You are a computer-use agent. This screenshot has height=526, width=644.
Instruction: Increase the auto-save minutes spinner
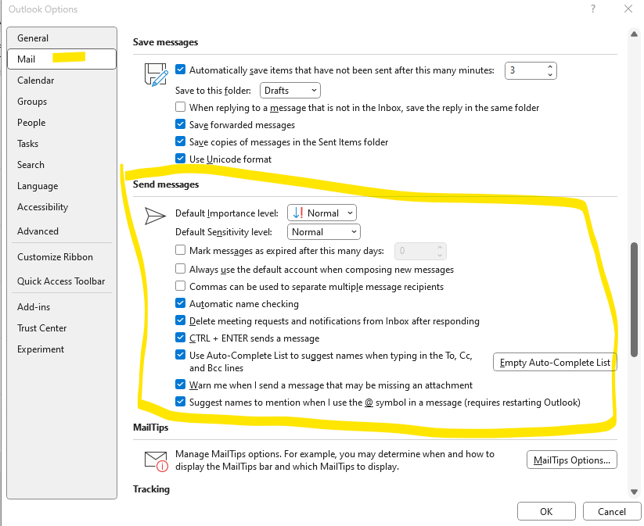pyautogui.click(x=550, y=66)
